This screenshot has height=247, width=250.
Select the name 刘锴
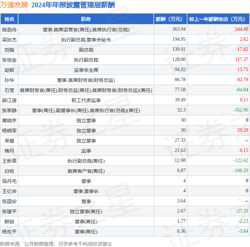9,50
